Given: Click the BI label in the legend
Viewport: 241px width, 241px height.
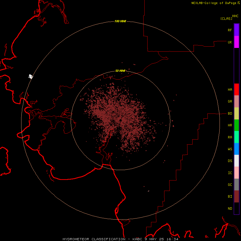Looking at the screenshot, I should [230, 197].
